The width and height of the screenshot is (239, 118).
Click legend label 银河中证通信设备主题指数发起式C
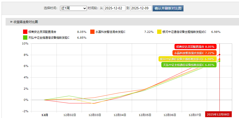[184, 32]
